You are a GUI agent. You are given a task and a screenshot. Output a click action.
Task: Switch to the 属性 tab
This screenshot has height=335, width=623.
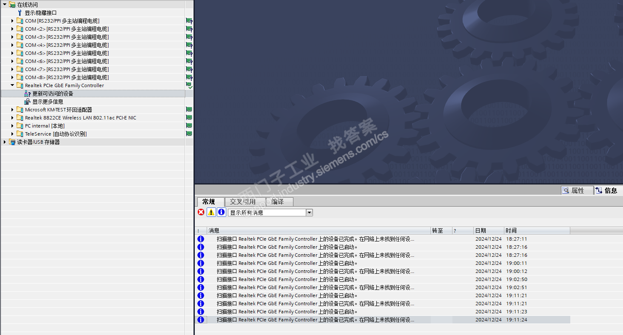[577, 190]
